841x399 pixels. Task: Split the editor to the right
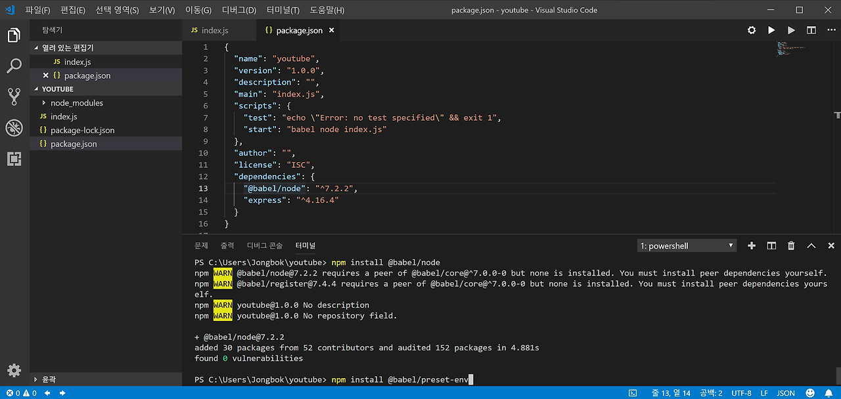point(811,30)
